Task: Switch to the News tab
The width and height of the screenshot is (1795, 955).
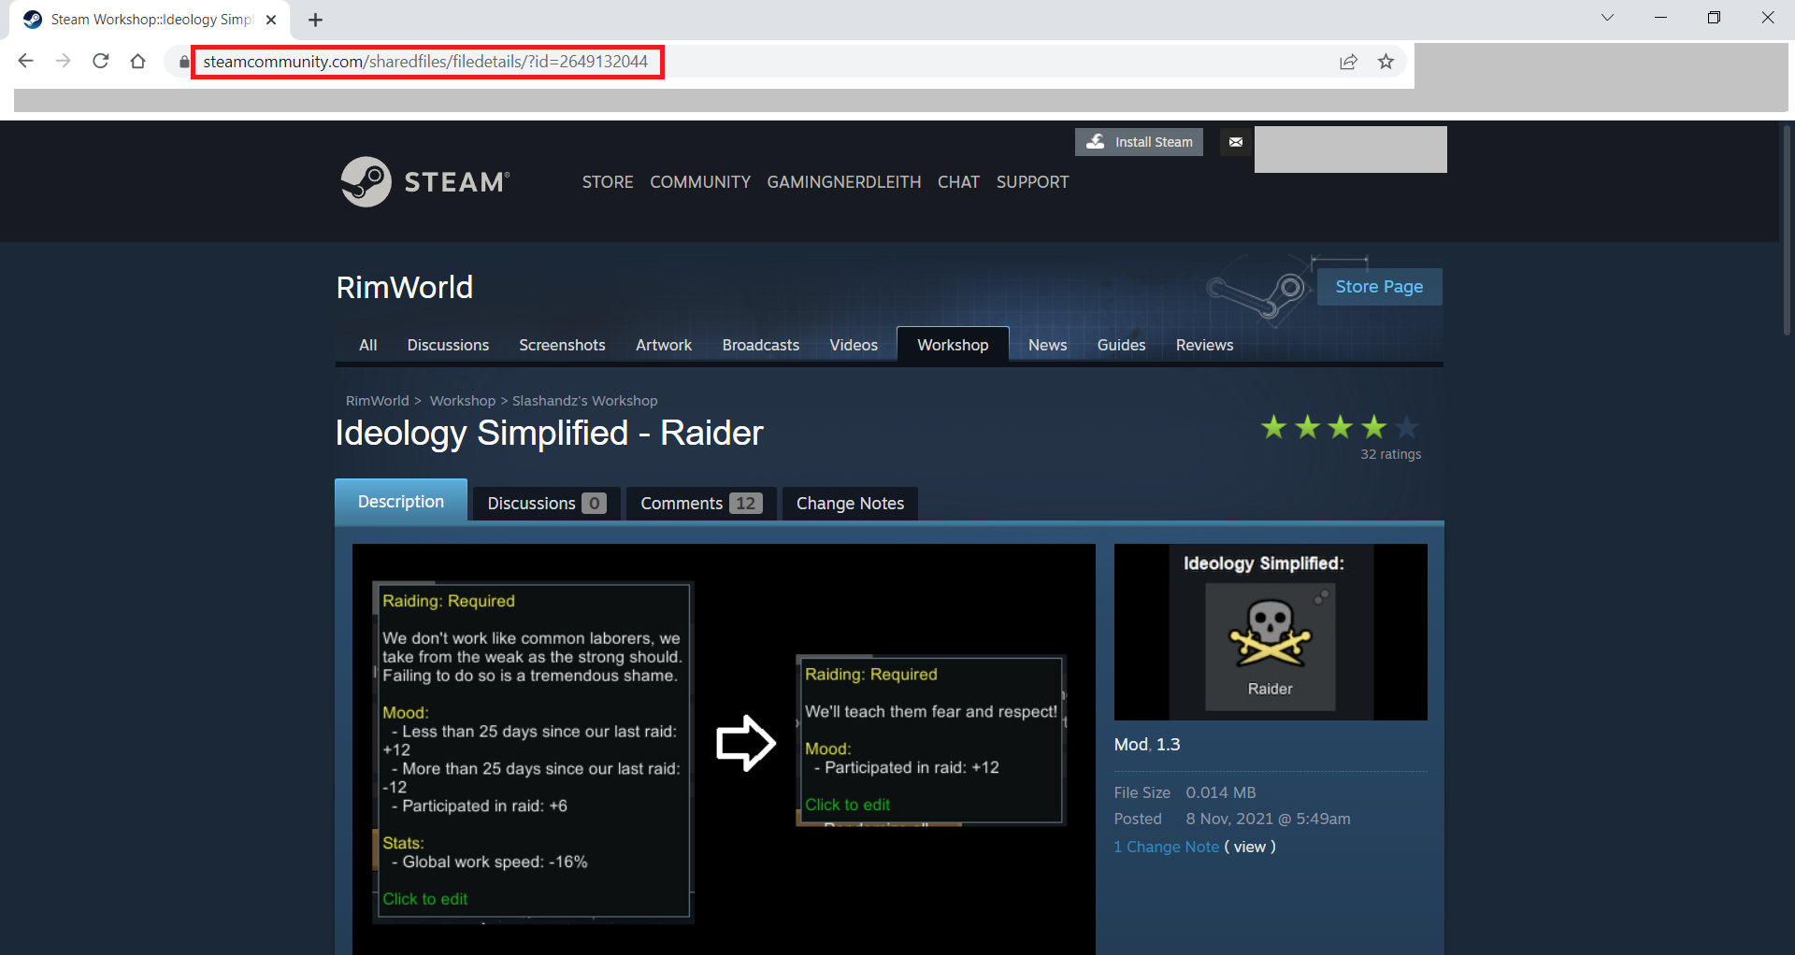Action: click(1047, 345)
